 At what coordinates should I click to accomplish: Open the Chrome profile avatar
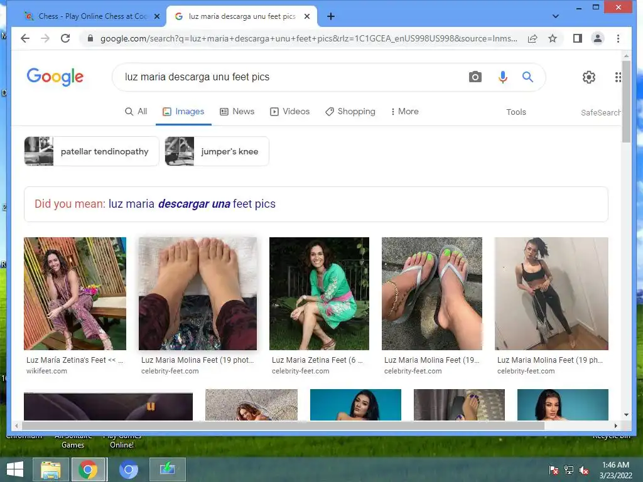[598, 38]
